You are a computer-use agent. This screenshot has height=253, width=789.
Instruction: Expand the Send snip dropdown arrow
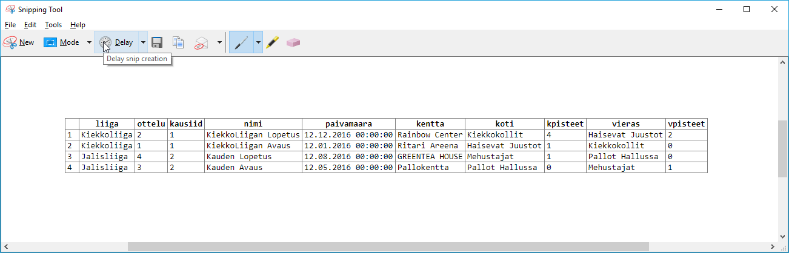coord(219,42)
